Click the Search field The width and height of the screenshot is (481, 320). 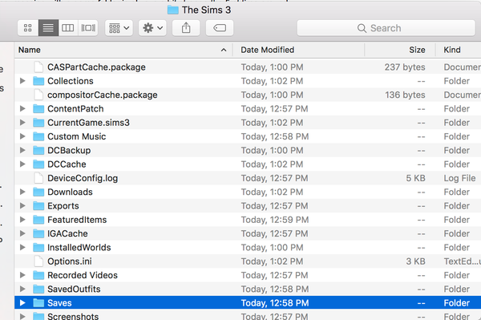click(386, 28)
